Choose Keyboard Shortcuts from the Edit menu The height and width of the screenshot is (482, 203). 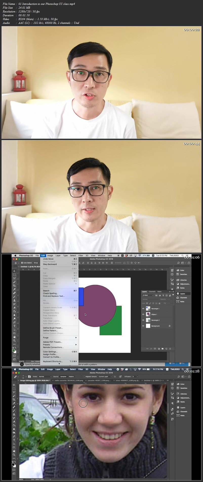click(x=59, y=361)
